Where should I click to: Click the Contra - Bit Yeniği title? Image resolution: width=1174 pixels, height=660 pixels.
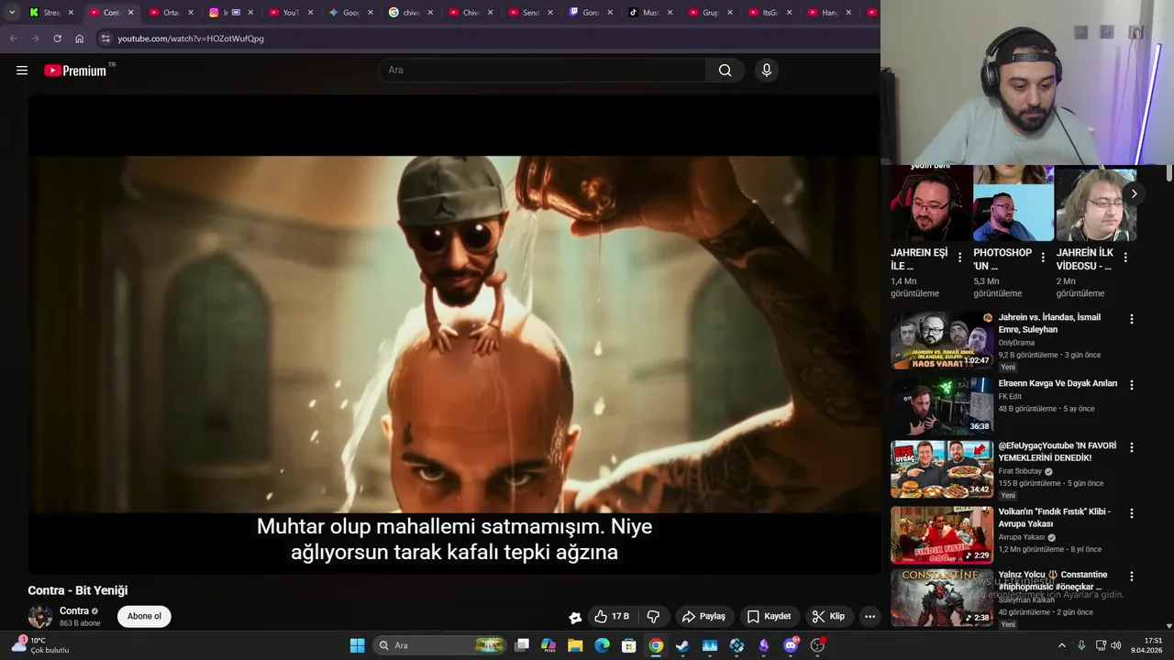(78, 590)
